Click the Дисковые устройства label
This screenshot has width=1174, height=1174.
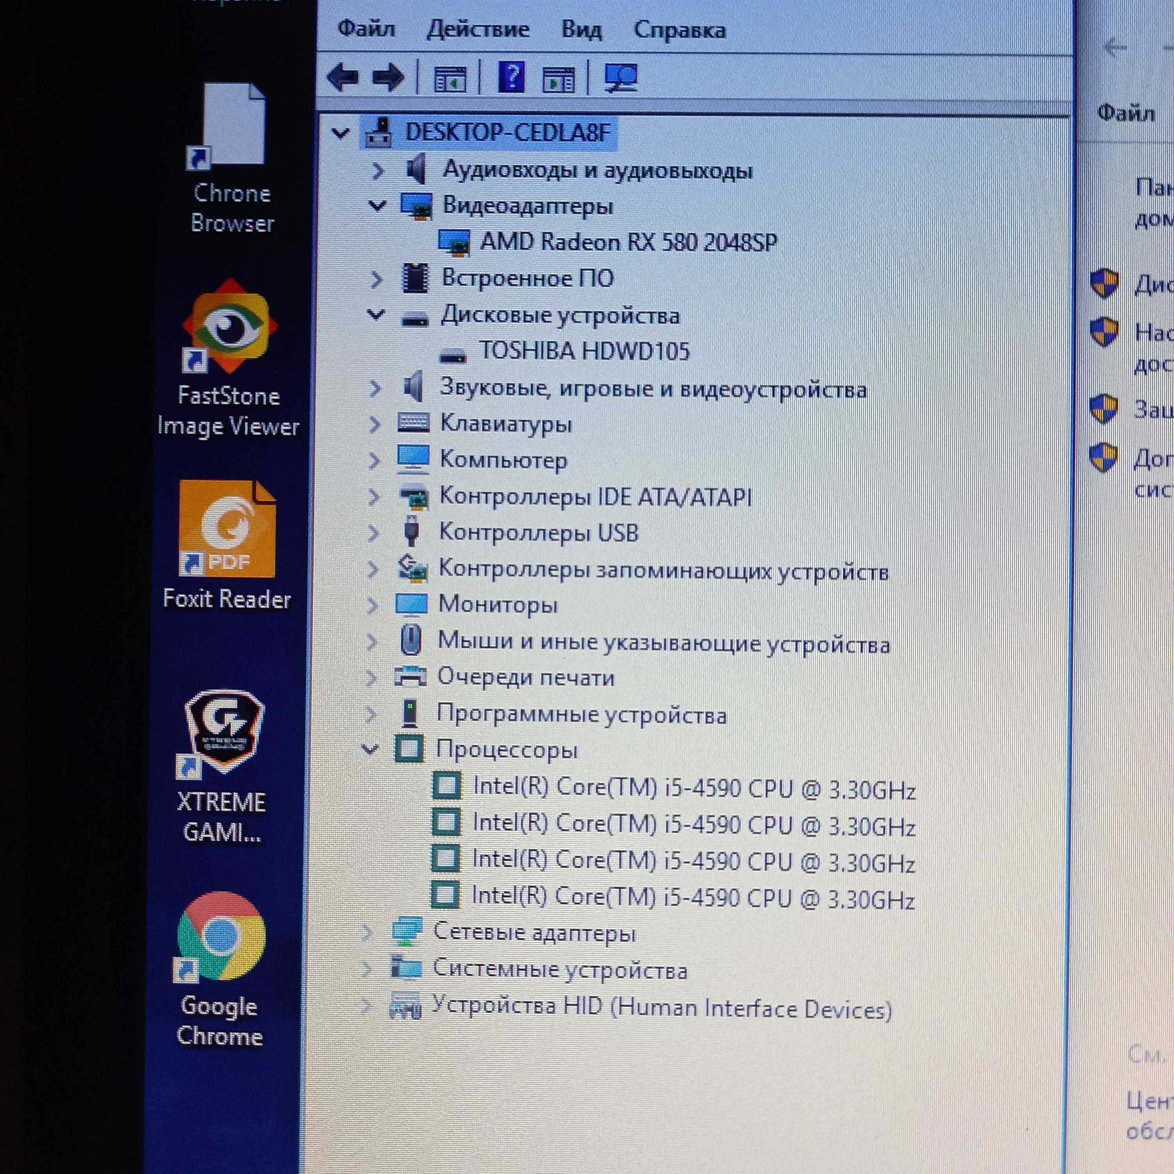point(560,315)
